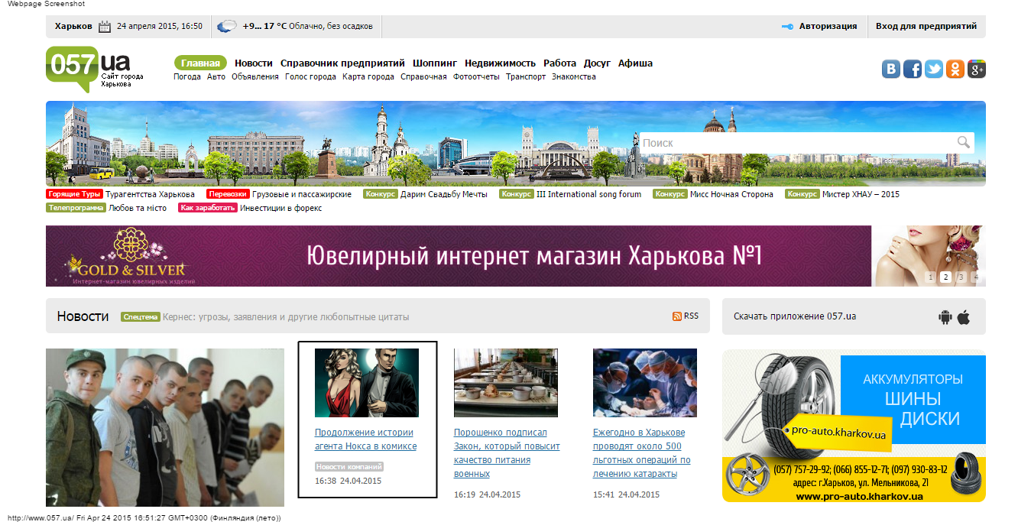
Task: Open the Авто submenu link
Action: point(216,76)
